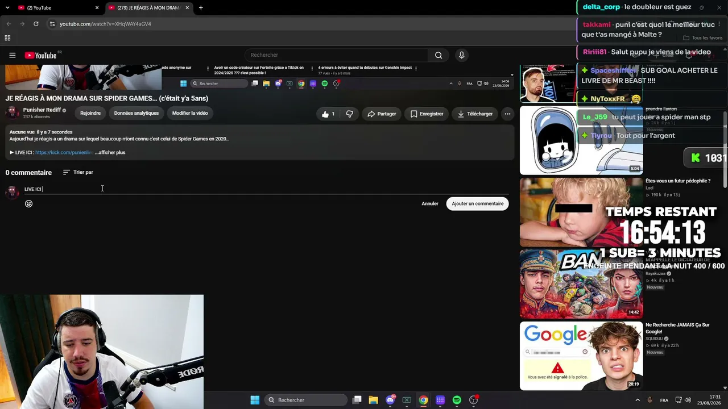Cancel the comment with Annuler

coord(430,203)
